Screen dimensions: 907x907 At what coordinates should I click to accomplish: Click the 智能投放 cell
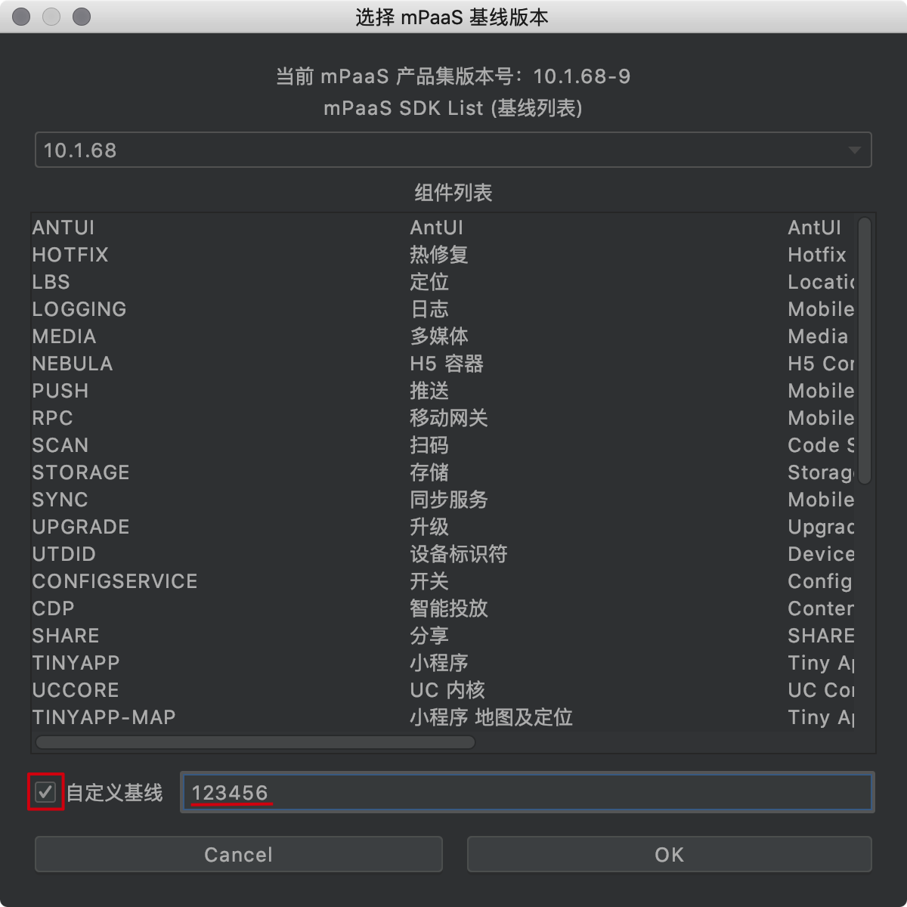click(x=449, y=608)
